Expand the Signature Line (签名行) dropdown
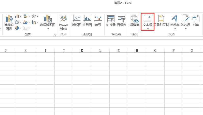Viewport: 203px width, 115px height. [185, 29]
